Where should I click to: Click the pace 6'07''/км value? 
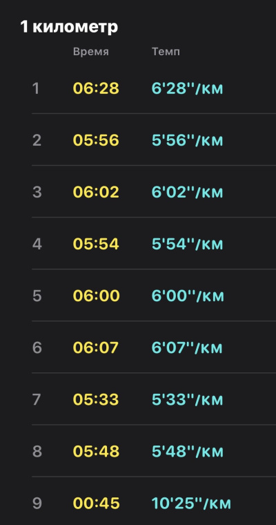pos(187,347)
